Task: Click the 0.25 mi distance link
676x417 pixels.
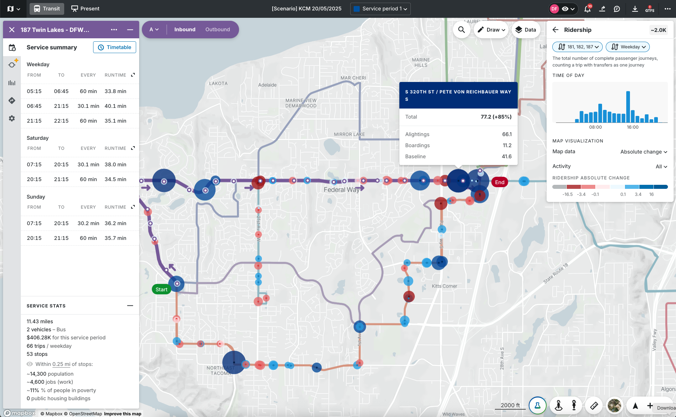Action: [x=61, y=364]
